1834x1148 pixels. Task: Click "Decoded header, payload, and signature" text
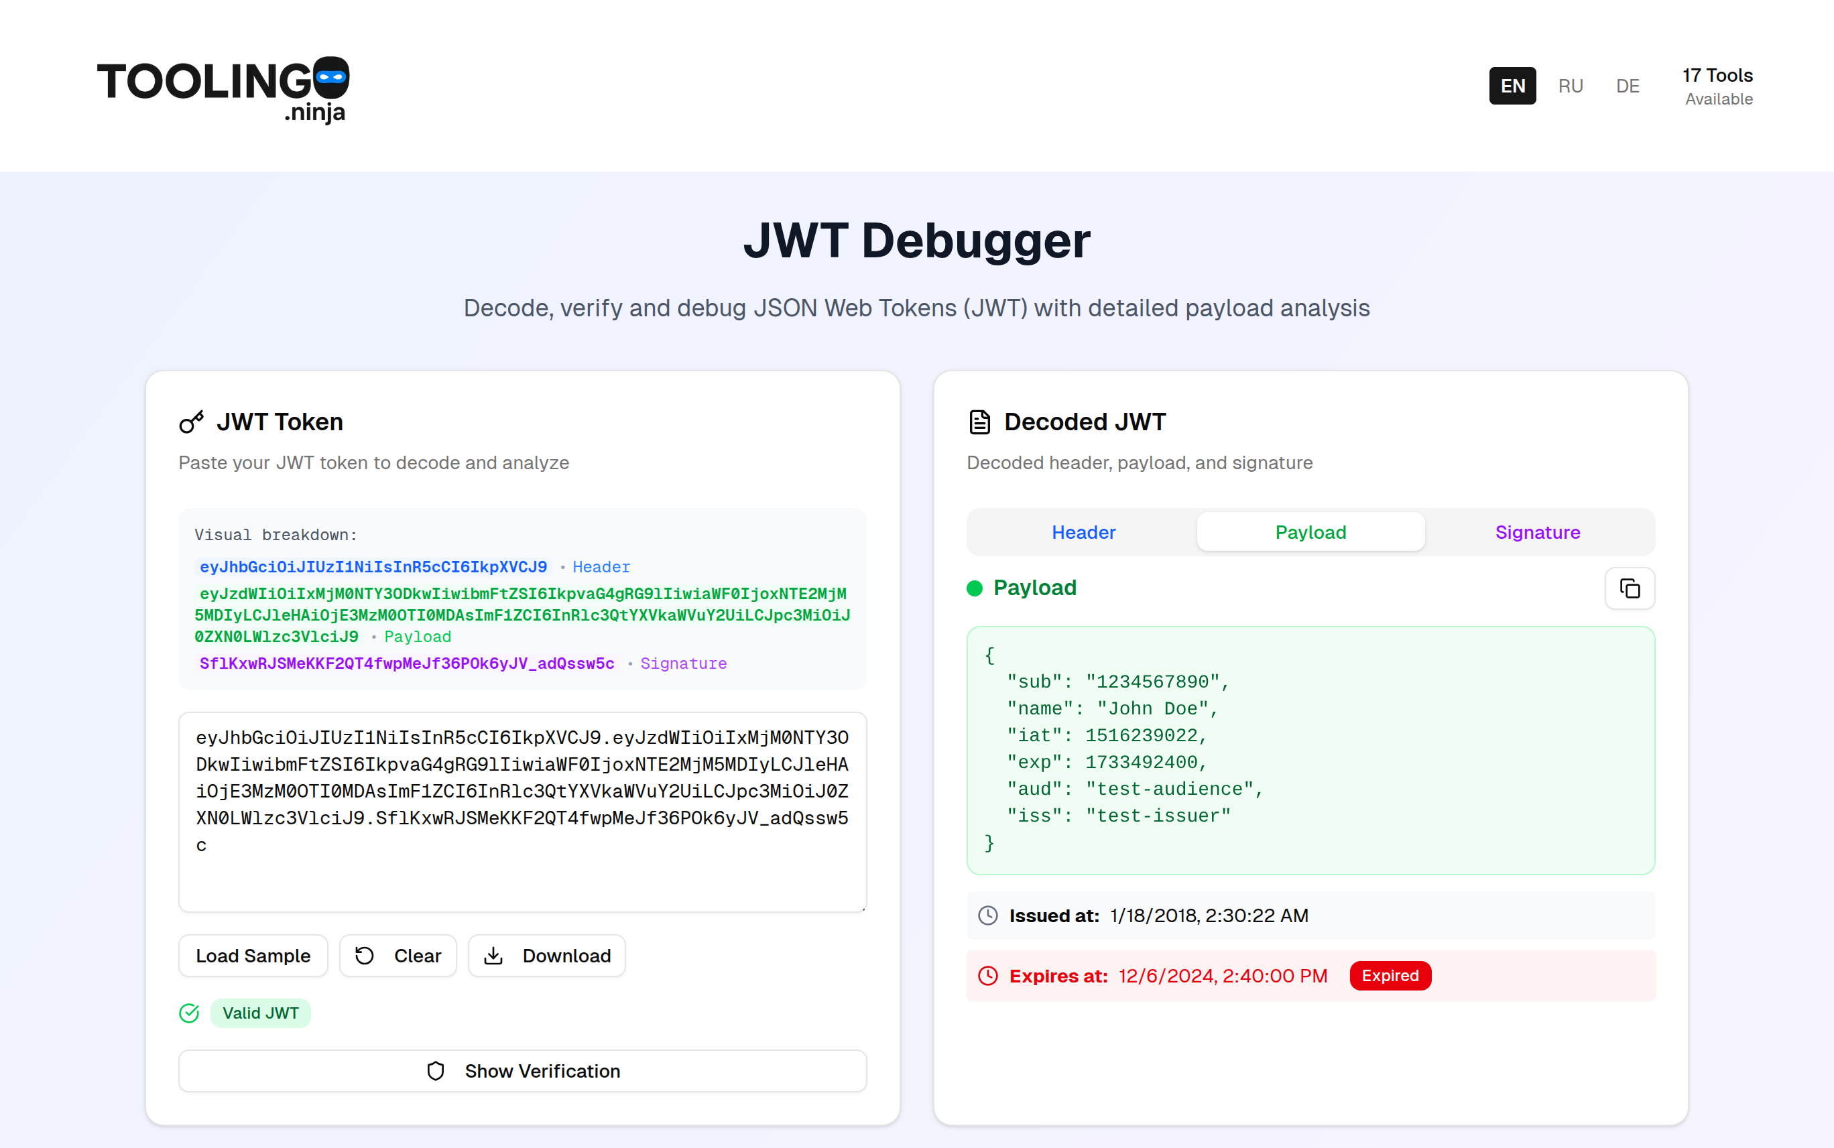tap(1139, 462)
